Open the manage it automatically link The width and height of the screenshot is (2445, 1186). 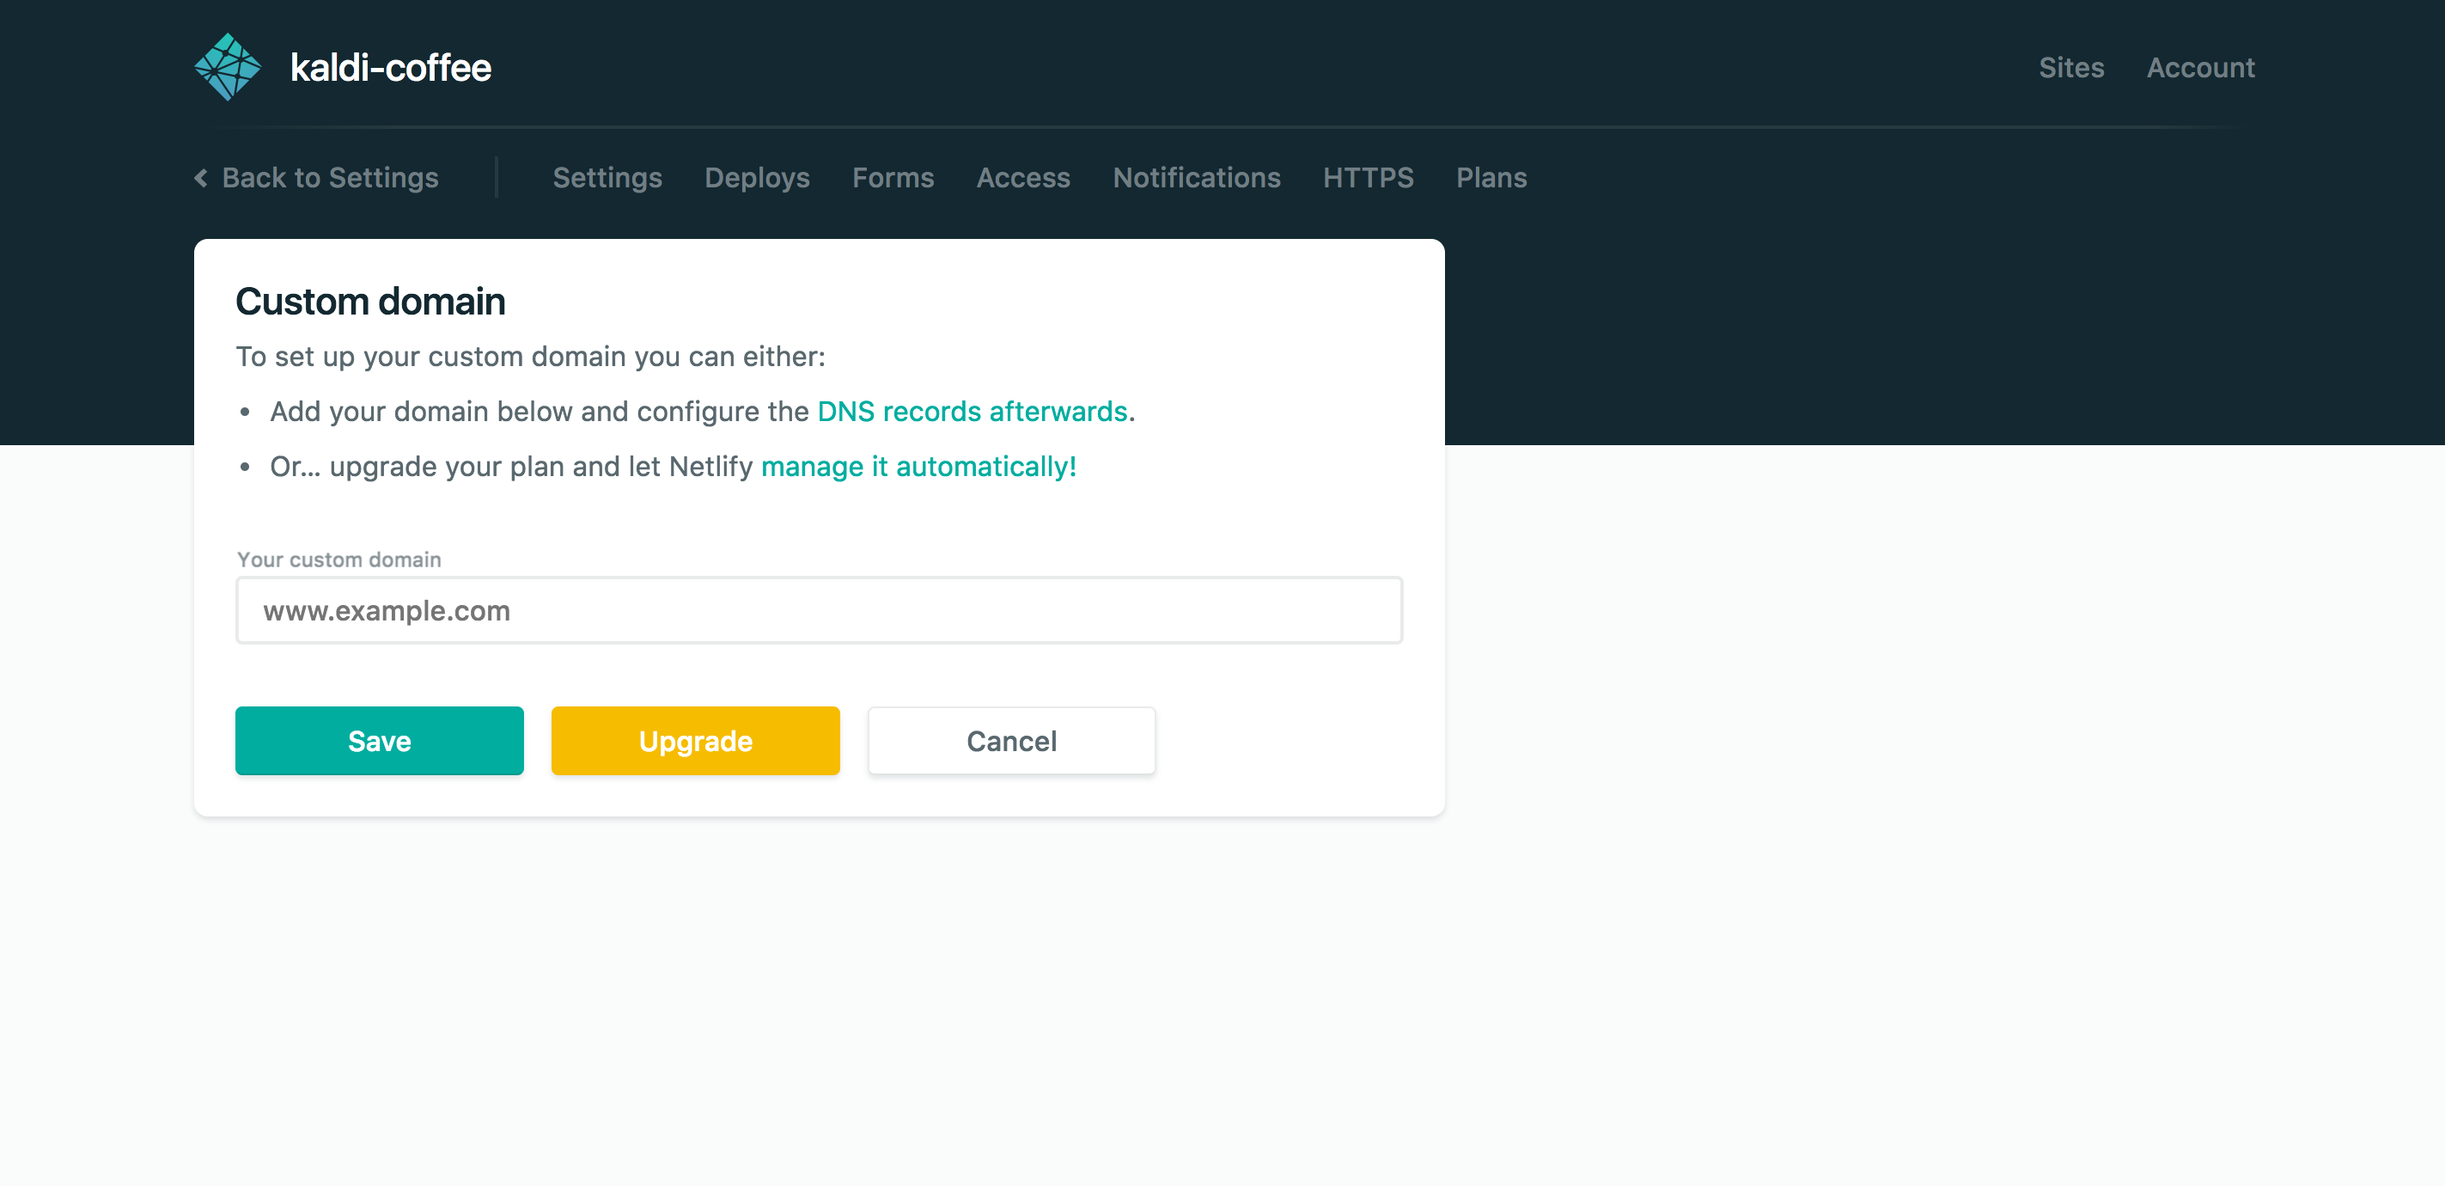point(918,466)
